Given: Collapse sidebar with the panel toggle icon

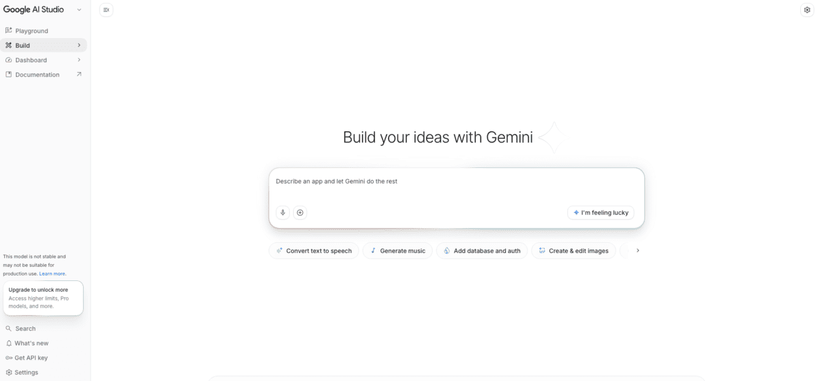Looking at the screenshot, I should [106, 10].
